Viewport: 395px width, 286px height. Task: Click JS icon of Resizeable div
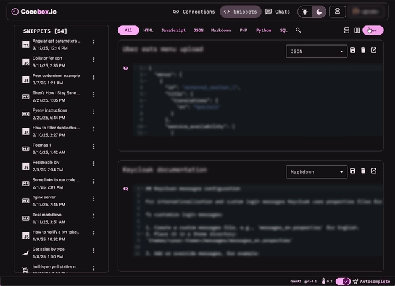26,166
